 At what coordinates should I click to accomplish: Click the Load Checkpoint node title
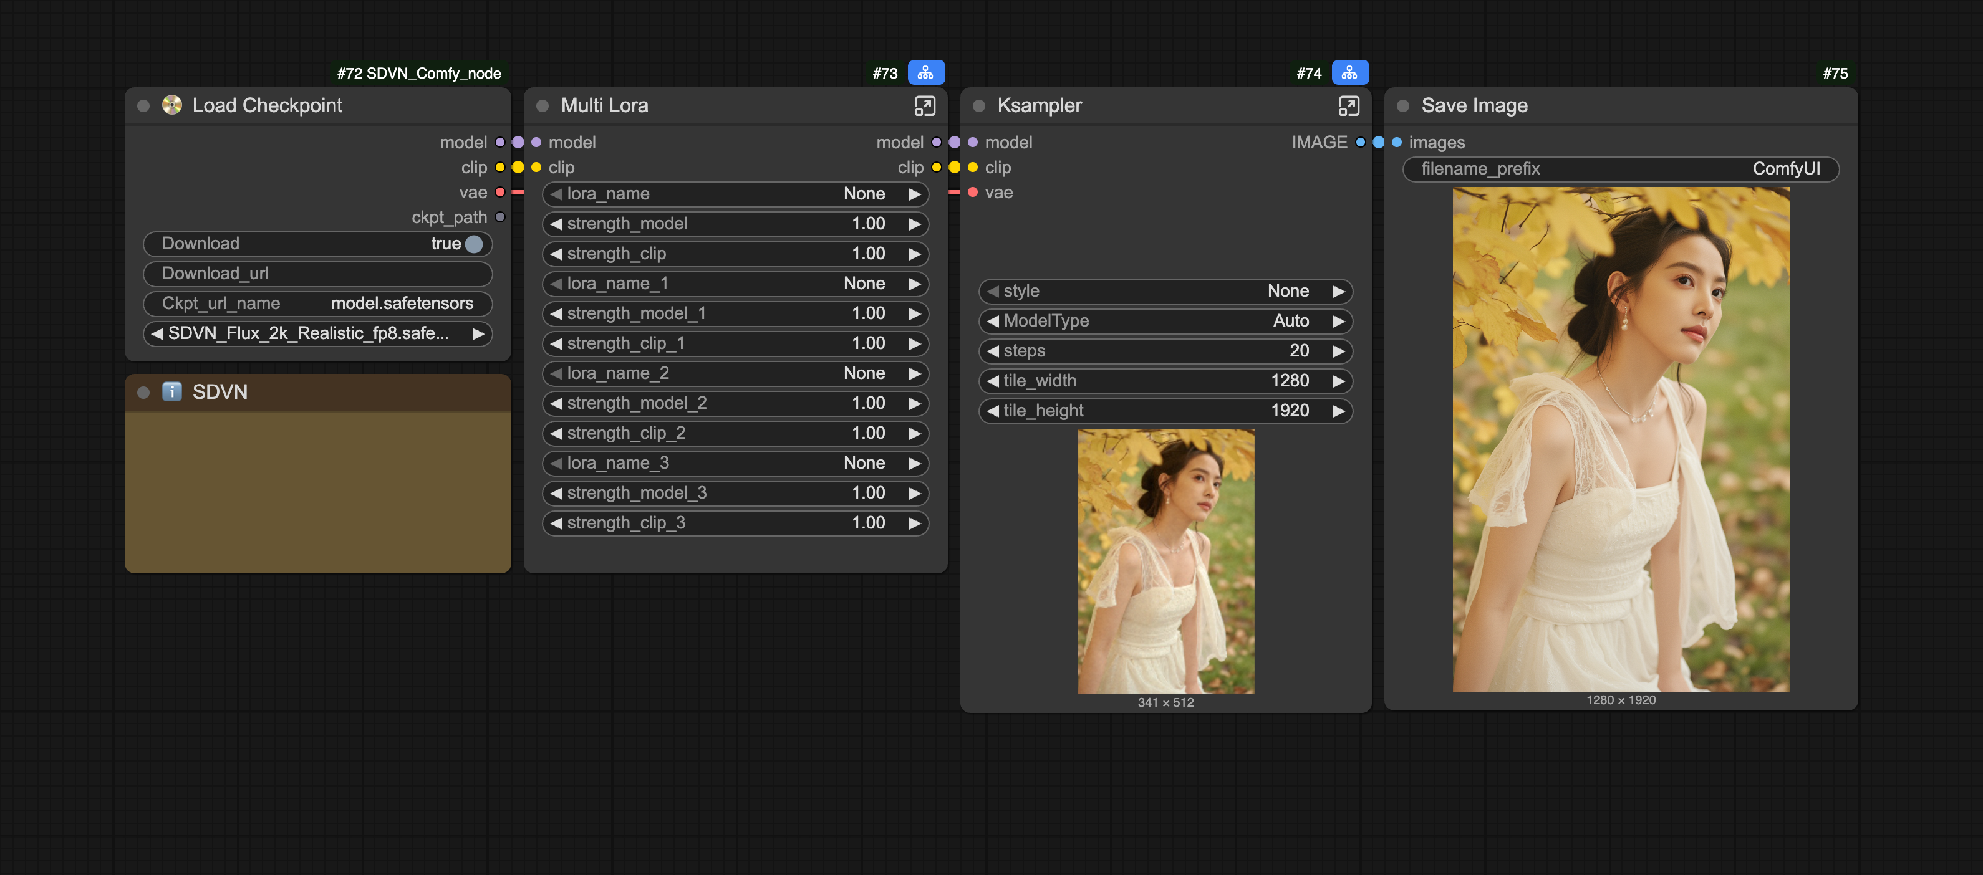pyautogui.click(x=267, y=105)
